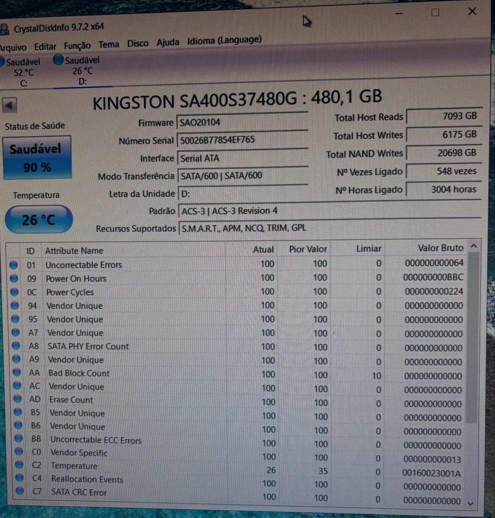Click status dot of Bad Block Count row
Image resolution: width=495 pixels, height=518 pixels.
[17, 373]
